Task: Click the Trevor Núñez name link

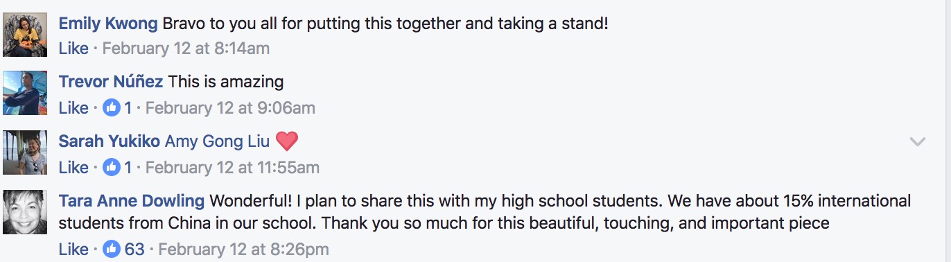Action: tap(111, 82)
